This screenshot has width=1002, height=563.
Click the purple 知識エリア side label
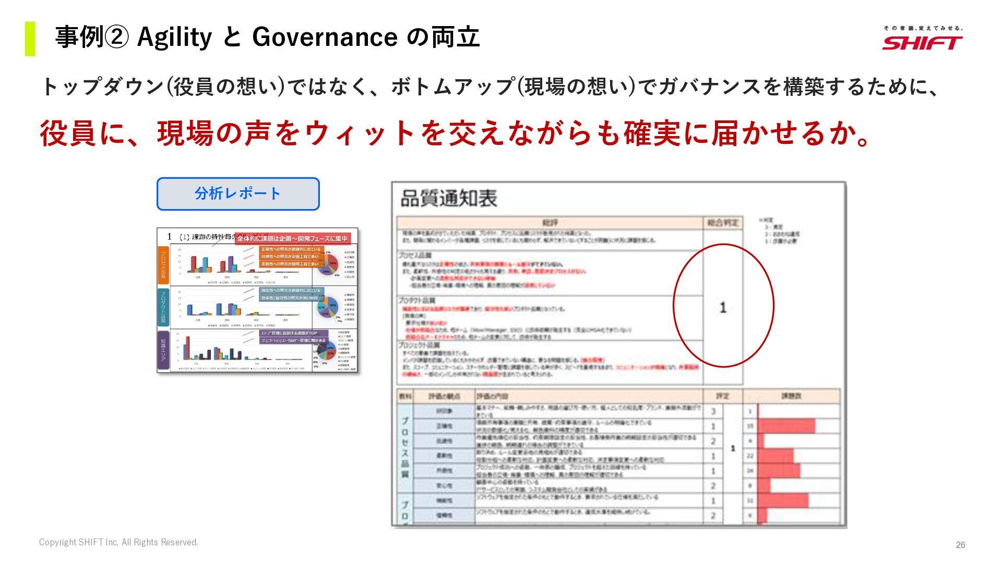click(x=163, y=350)
